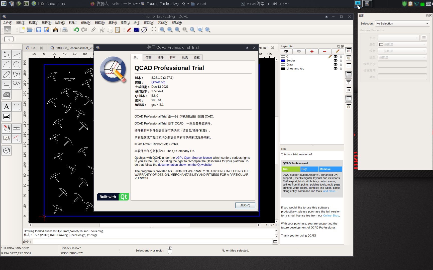Click the 命令 command line input
Screen dimensions: 433x270
click(152, 241)
